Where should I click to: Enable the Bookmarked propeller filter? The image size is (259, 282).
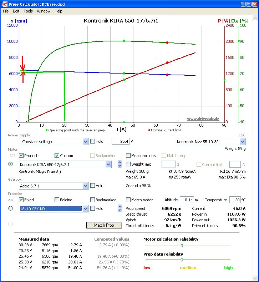tap(92, 200)
